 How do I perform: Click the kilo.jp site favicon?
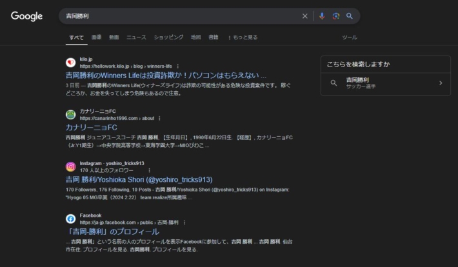coord(71,63)
